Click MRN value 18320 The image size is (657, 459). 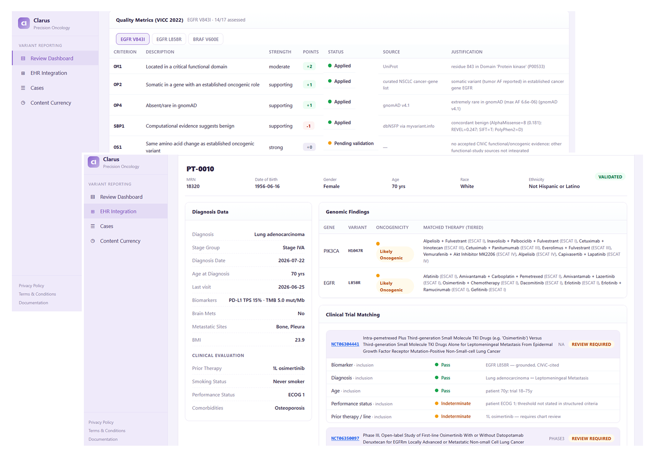tap(193, 186)
